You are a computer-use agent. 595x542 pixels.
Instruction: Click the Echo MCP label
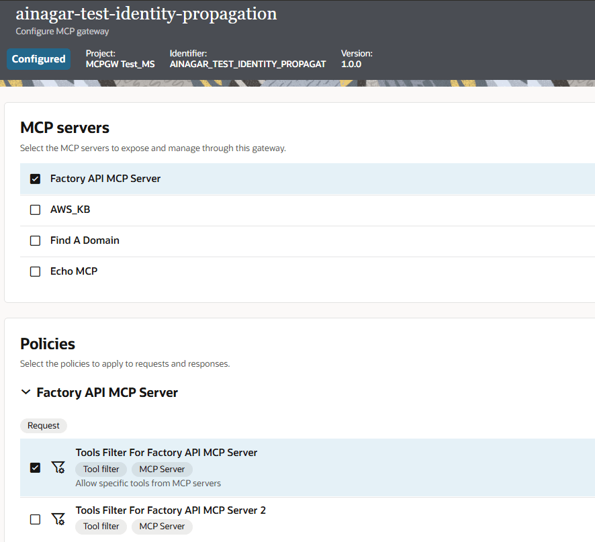click(x=74, y=271)
